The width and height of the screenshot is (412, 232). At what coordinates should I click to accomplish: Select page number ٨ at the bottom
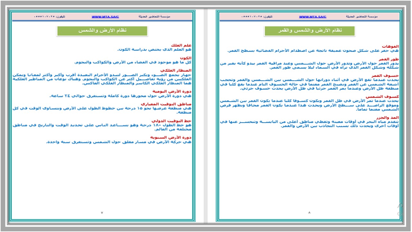tap(310, 212)
